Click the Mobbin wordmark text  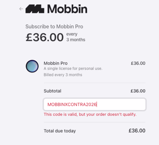point(67,9)
